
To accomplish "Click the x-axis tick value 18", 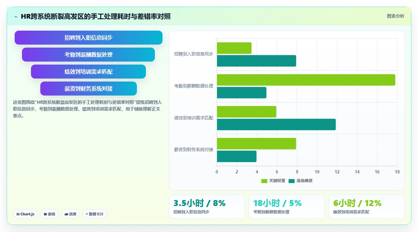I will (x=397, y=172).
